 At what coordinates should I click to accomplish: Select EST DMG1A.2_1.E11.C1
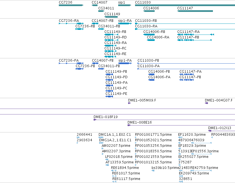pos(101,143)
